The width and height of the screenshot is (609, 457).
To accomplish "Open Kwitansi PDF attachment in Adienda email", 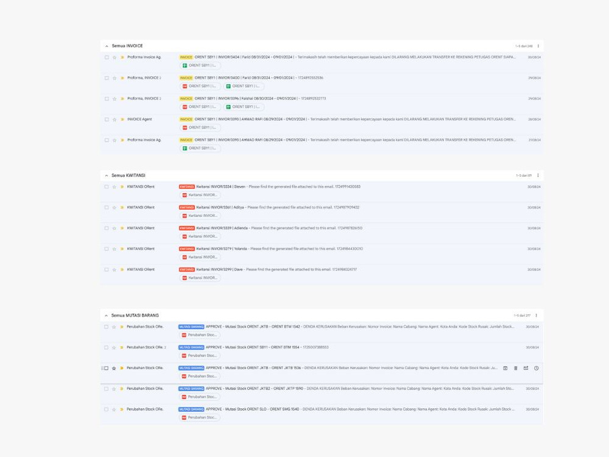I will pos(200,236).
